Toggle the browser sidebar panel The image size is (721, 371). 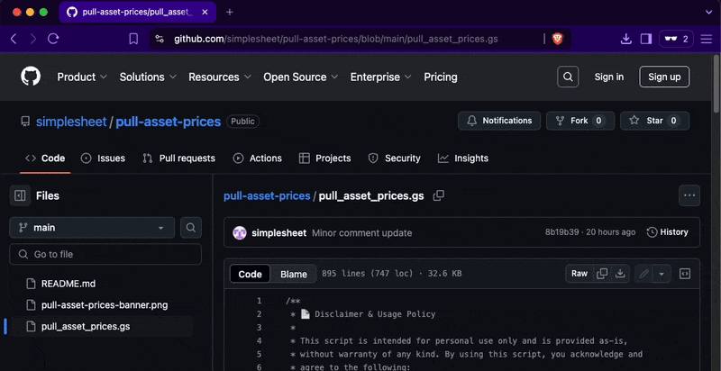(646, 39)
